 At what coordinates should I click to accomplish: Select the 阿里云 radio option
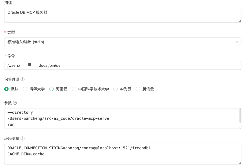pos(51,89)
